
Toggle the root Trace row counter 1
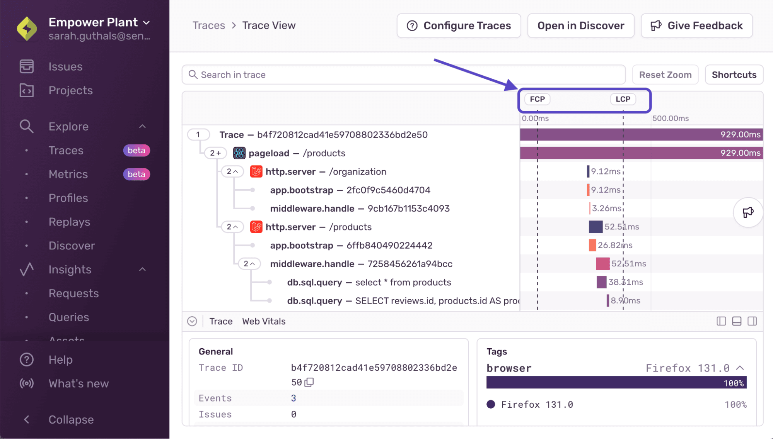[198, 134]
